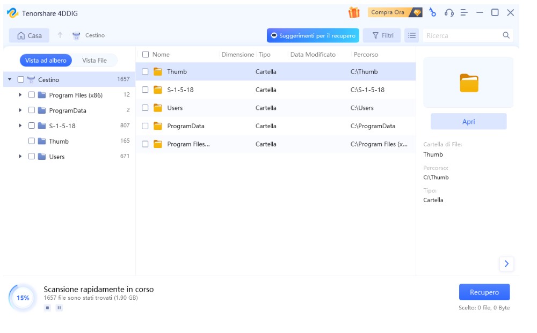Switch to the Vista File tab

click(95, 61)
